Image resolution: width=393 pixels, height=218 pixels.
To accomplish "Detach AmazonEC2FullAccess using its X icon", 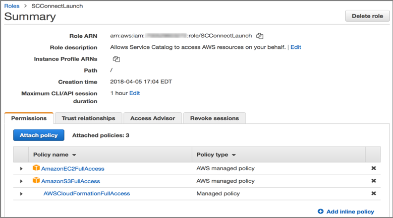I will [373, 168].
